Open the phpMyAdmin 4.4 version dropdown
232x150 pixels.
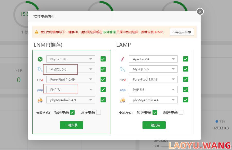pyautogui.click(x=153, y=100)
